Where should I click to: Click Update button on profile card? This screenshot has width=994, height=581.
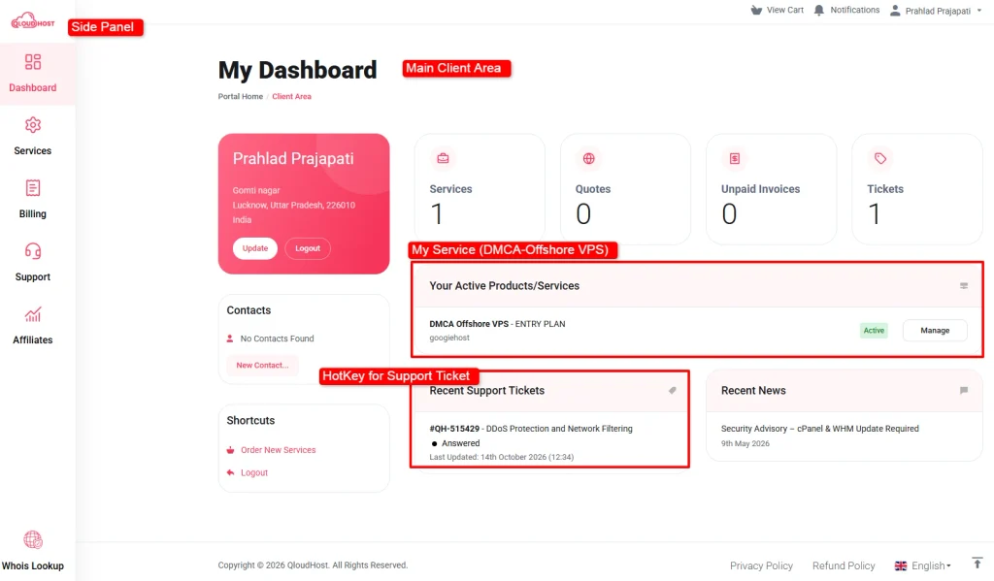255,248
